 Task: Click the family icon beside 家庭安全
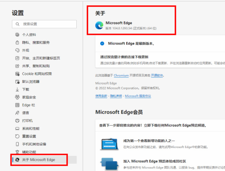coord(17,97)
